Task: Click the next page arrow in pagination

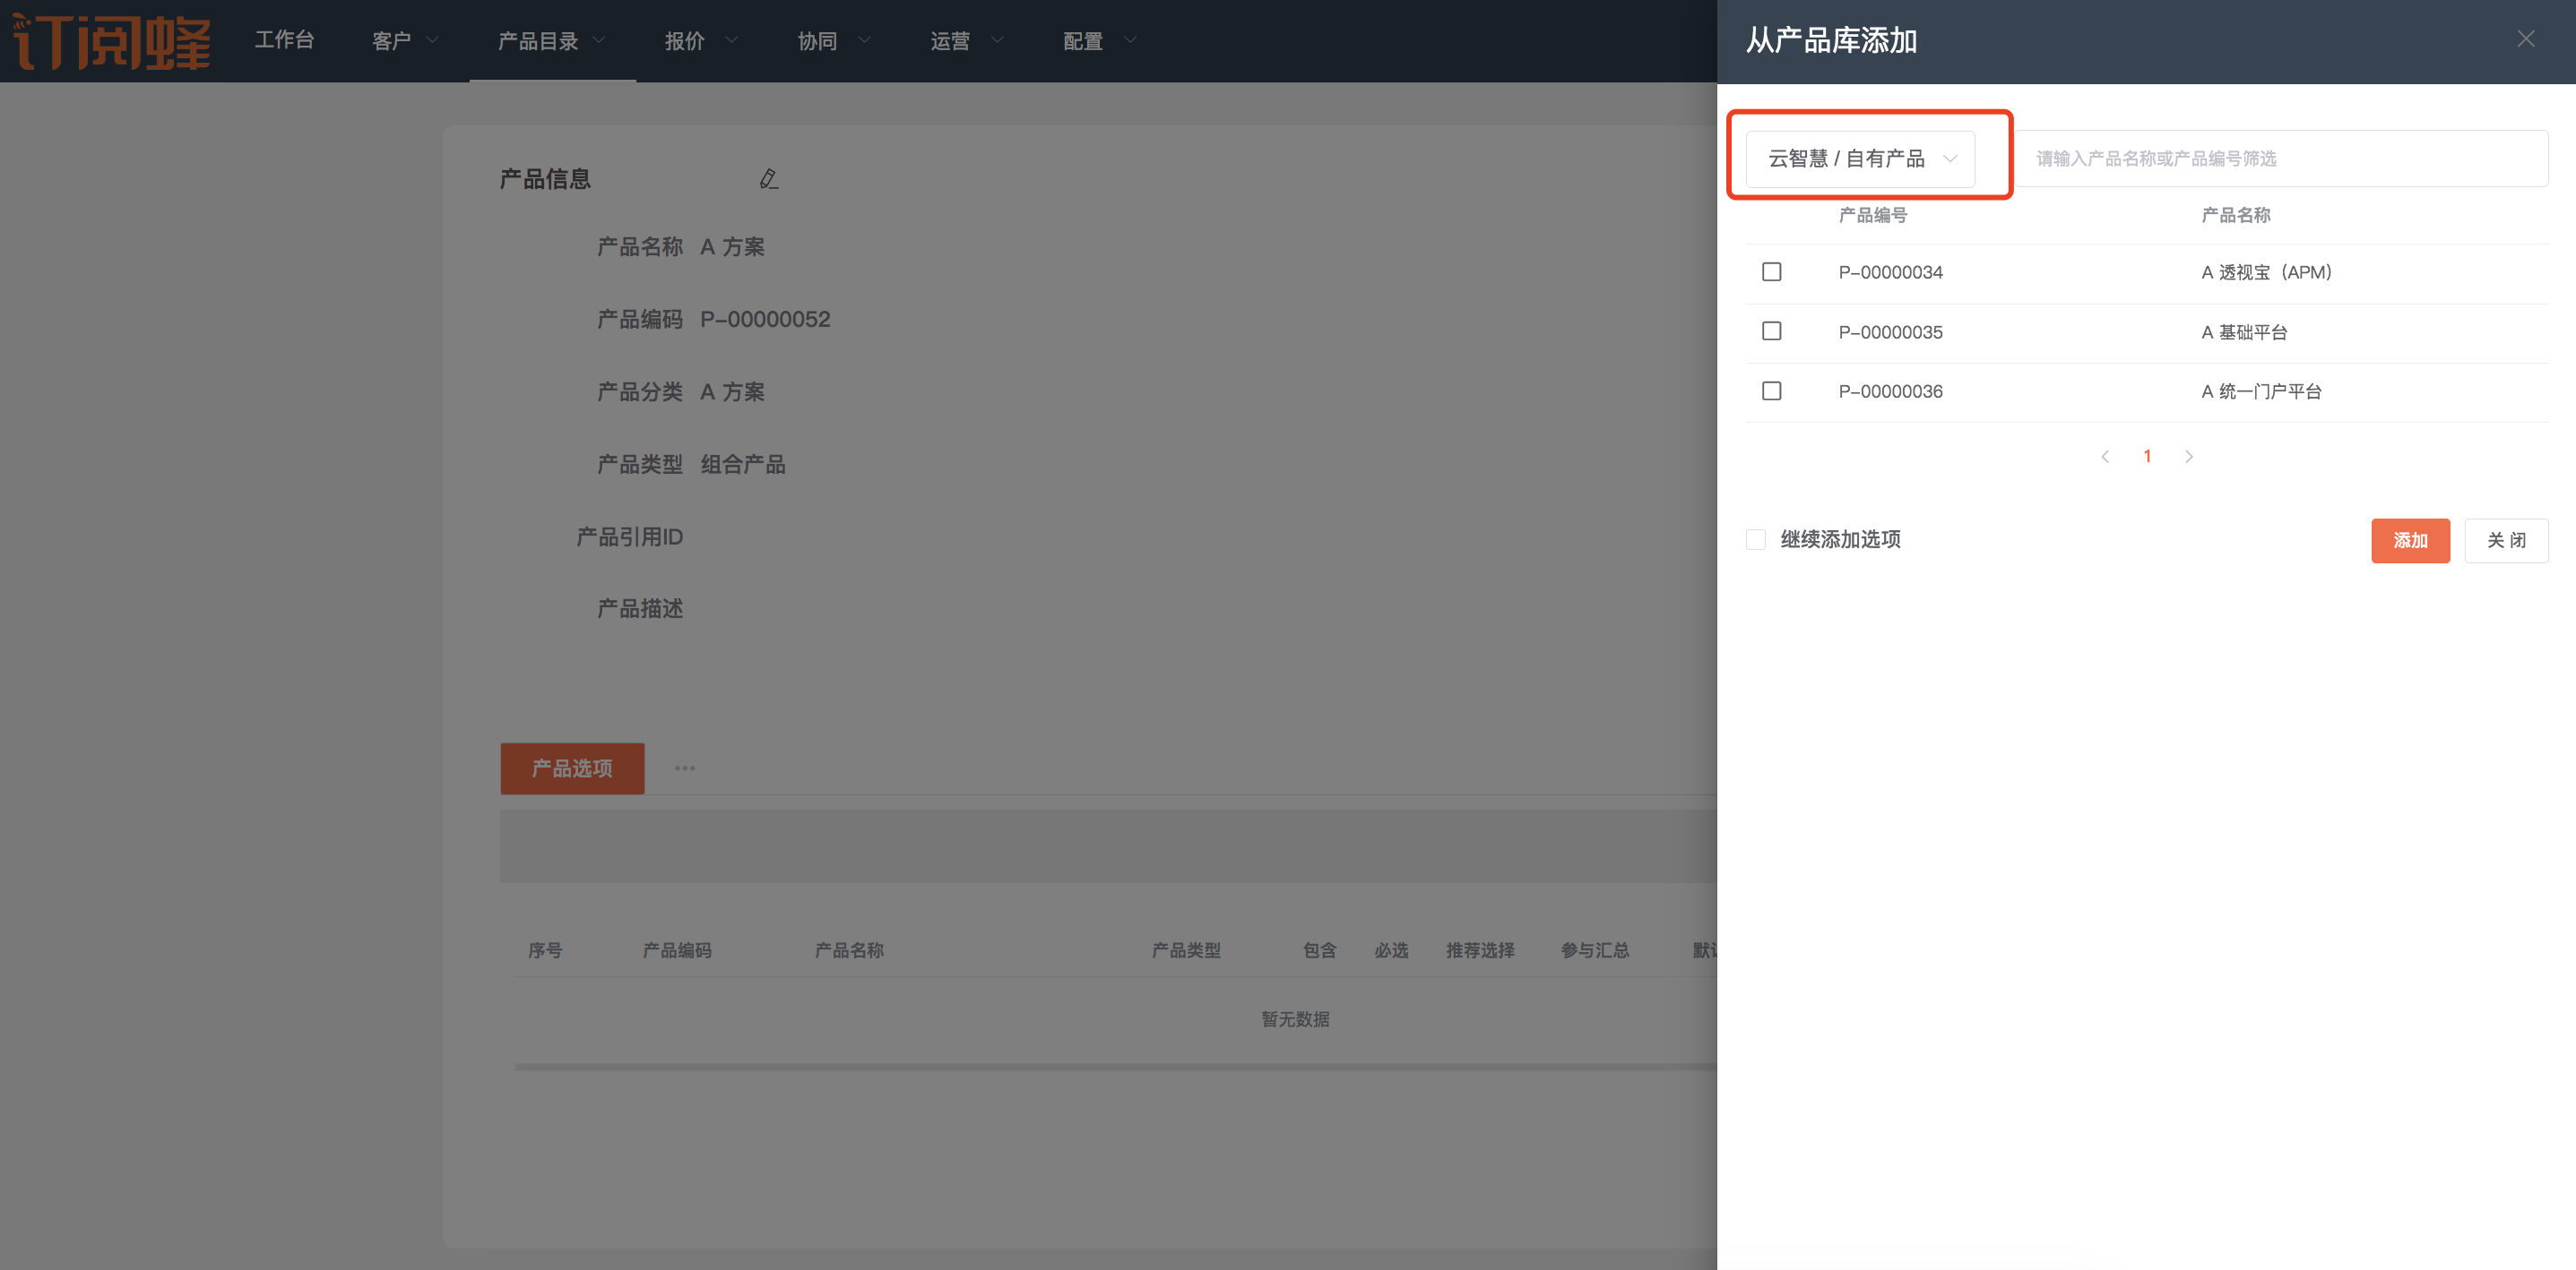Action: tap(2188, 457)
